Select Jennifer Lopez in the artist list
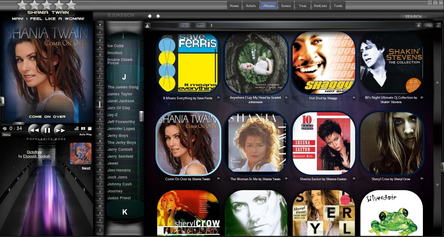The image size is (444, 237). pyautogui.click(x=121, y=129)
